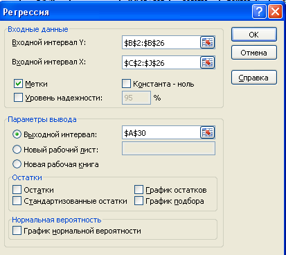Image resolution: width=286 pixels, height=255 pixels.
Task: Enable Уровень надежности checkbox
Action: coord(18,98)
